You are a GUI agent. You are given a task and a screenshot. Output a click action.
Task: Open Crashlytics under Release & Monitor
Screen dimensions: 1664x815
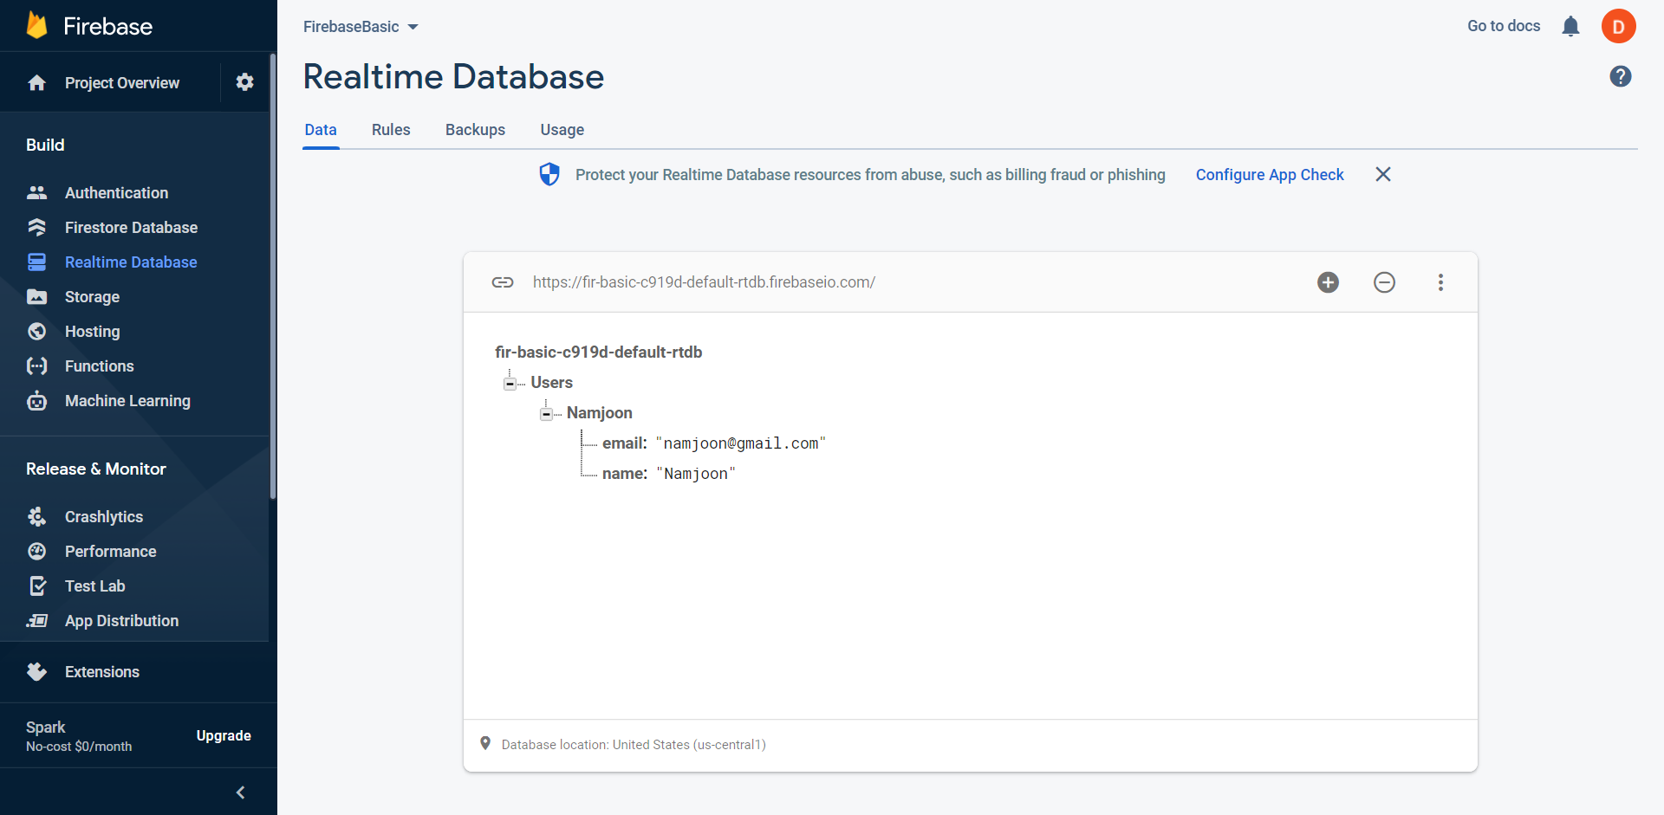click(x=104, y=516)
